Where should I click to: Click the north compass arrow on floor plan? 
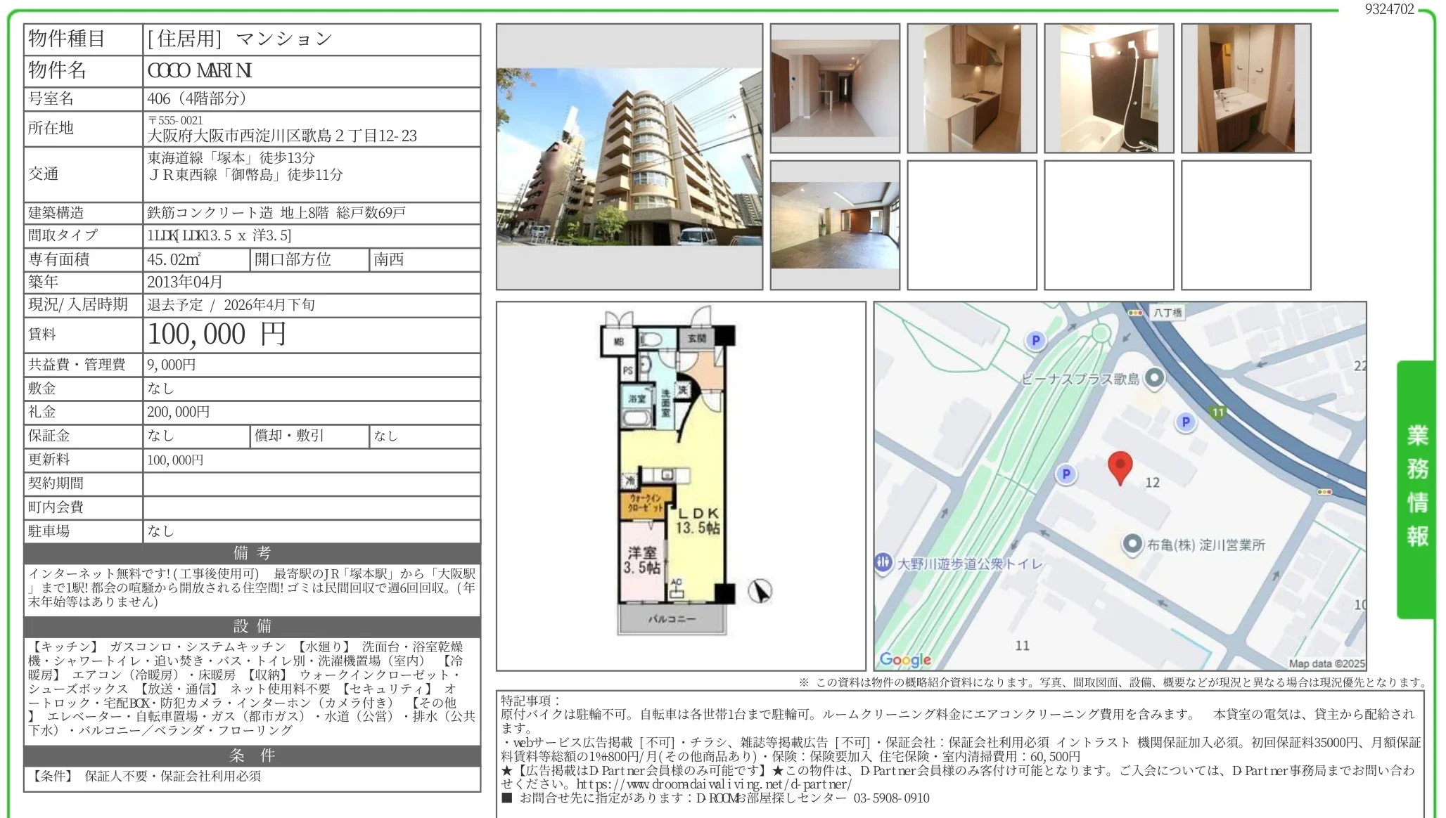760,591
